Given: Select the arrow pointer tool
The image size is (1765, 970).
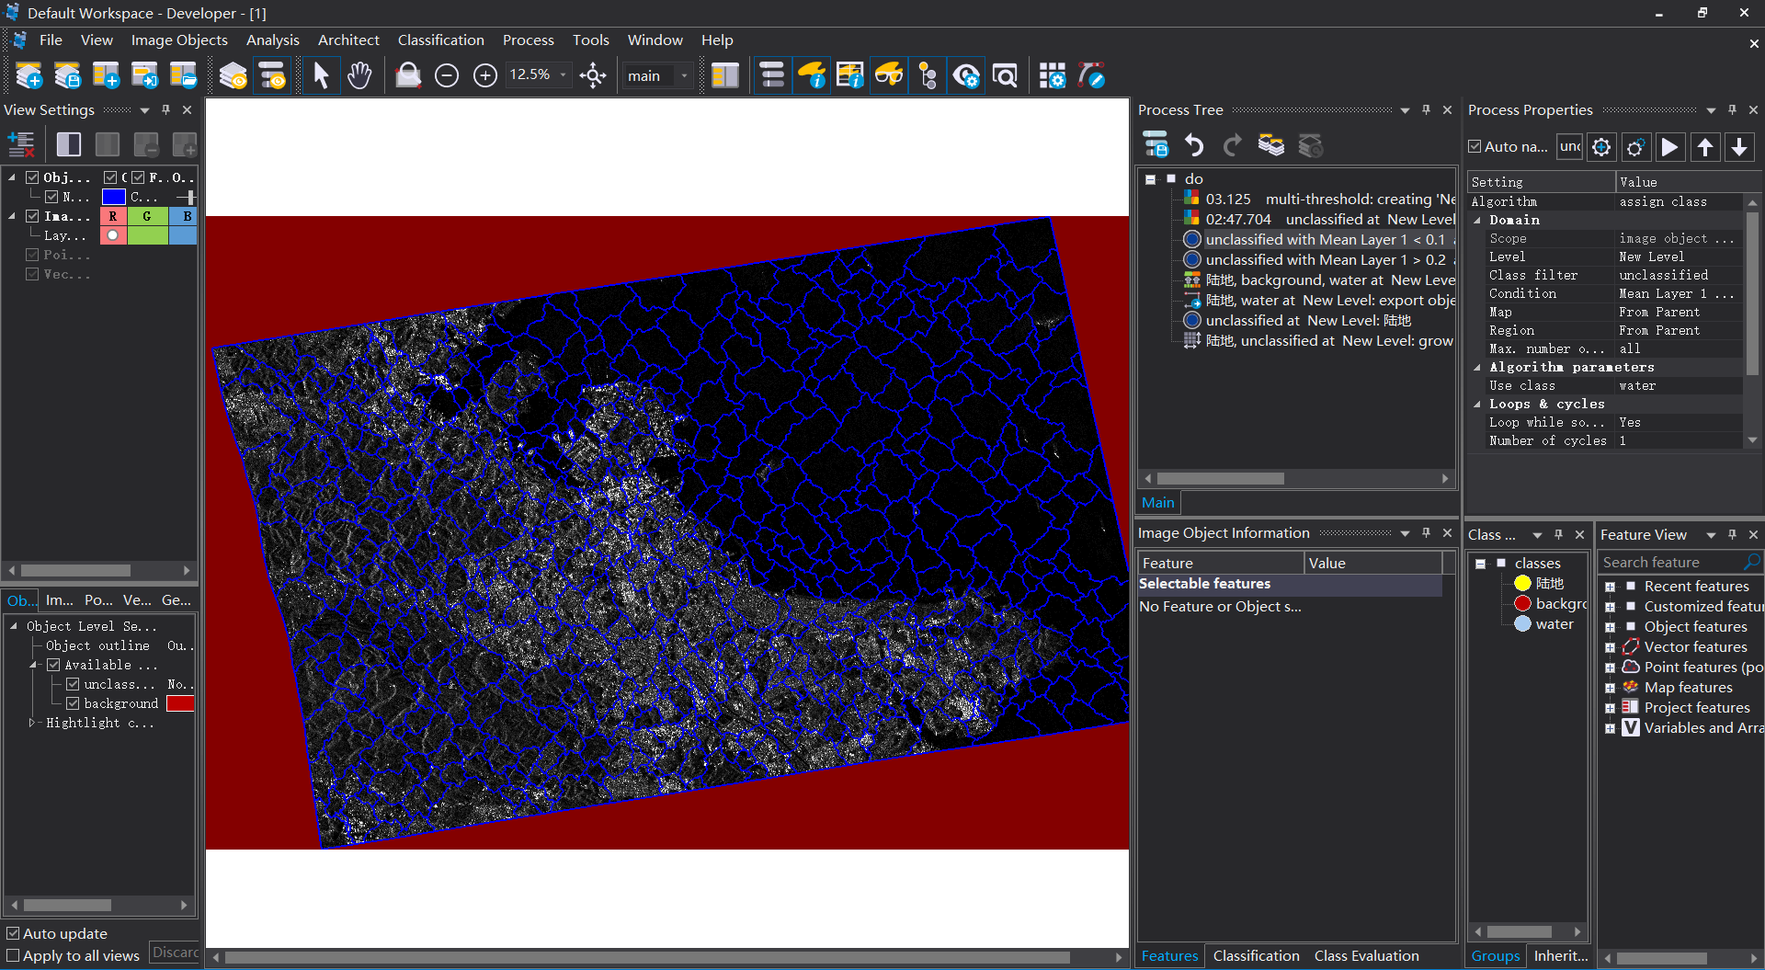Looking at the screenshot, I should pyautogui.click(x=321, y=75).
